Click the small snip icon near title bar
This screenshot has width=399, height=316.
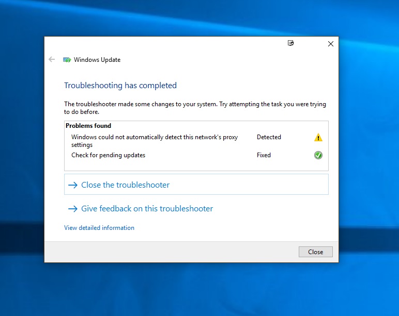click(x=290, y=43)
